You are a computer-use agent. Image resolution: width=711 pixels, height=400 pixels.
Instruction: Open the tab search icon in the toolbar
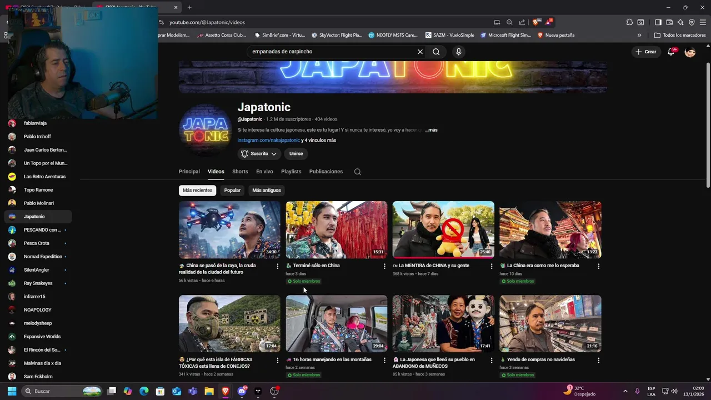click(x=640, y=22)
